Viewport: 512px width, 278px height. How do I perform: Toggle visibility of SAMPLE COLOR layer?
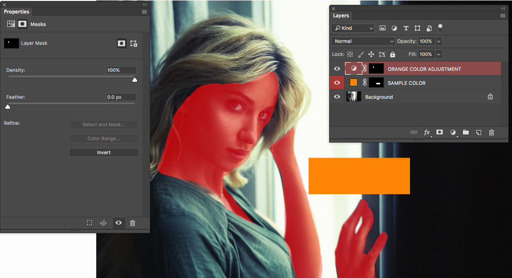click(x=337, y=83)
